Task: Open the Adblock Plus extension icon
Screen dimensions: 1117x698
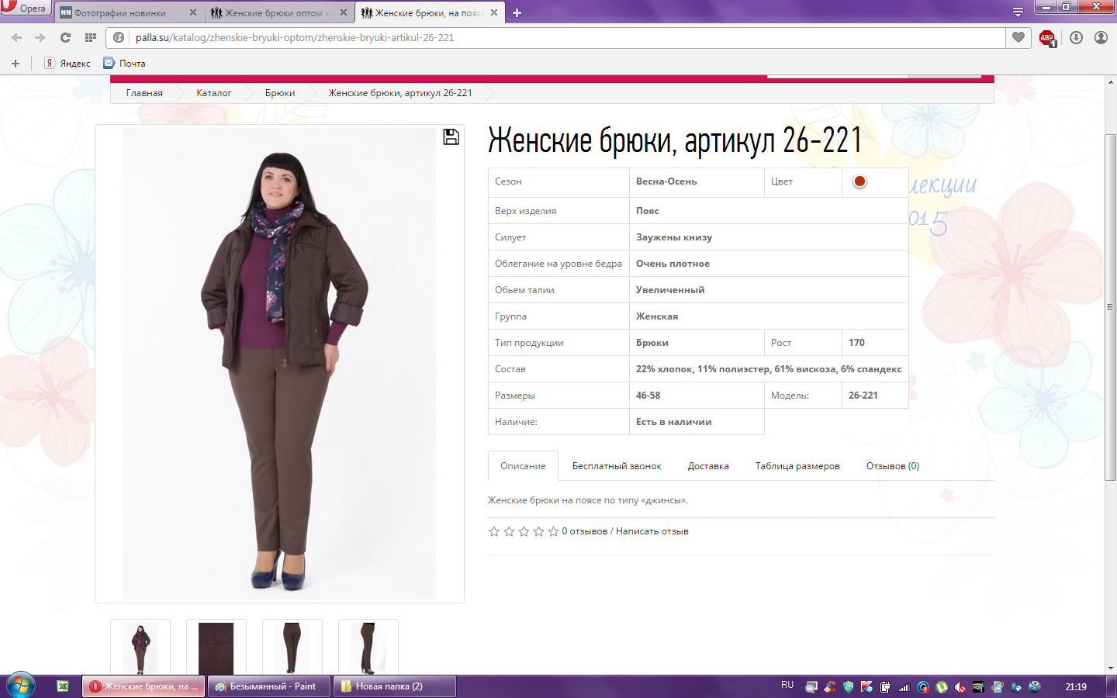Action: 1047,37
